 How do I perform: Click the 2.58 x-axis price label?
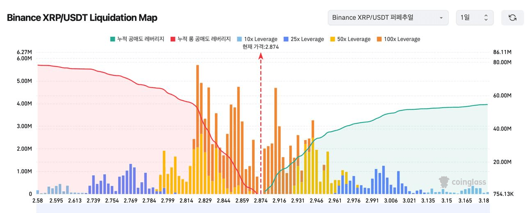pos(38,200)
